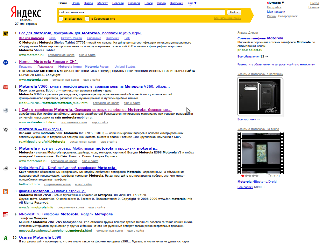Screen dimensions: 326x244
Task: Click the hello-moto.ru favicon beside result 7
Action: tap(6, 168)
